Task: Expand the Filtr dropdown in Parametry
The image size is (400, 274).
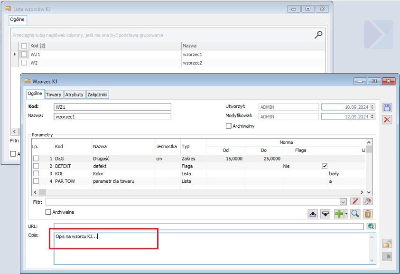Action: (x=343, y=202)
